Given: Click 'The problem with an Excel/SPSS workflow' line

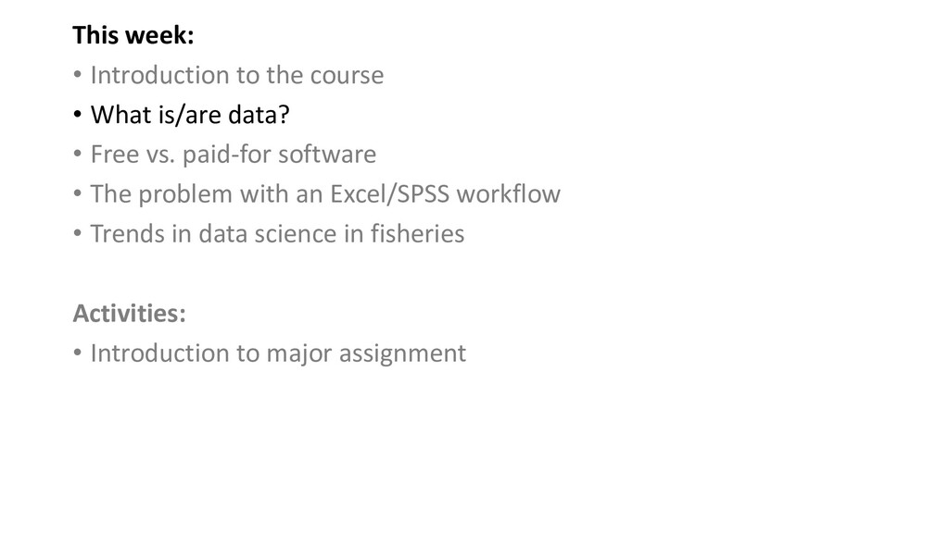Looking at the screenshot, I should [x=325, y=194].
